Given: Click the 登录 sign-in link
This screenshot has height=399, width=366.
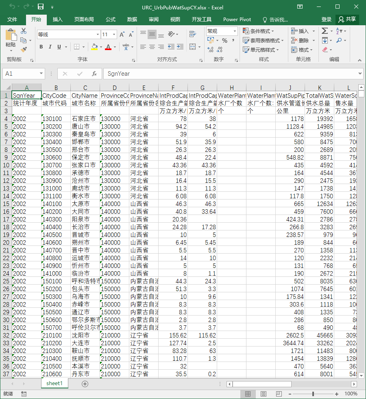Looking at the screenshot, I should click(326, 20).
